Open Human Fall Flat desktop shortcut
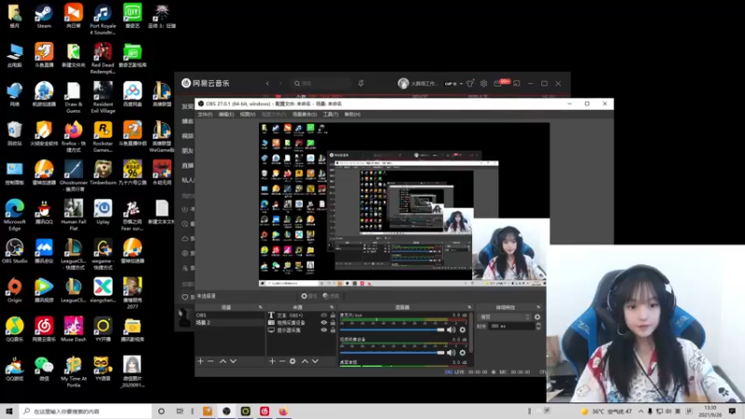This screenshot has height=419, width=745. tap(74, 215)
